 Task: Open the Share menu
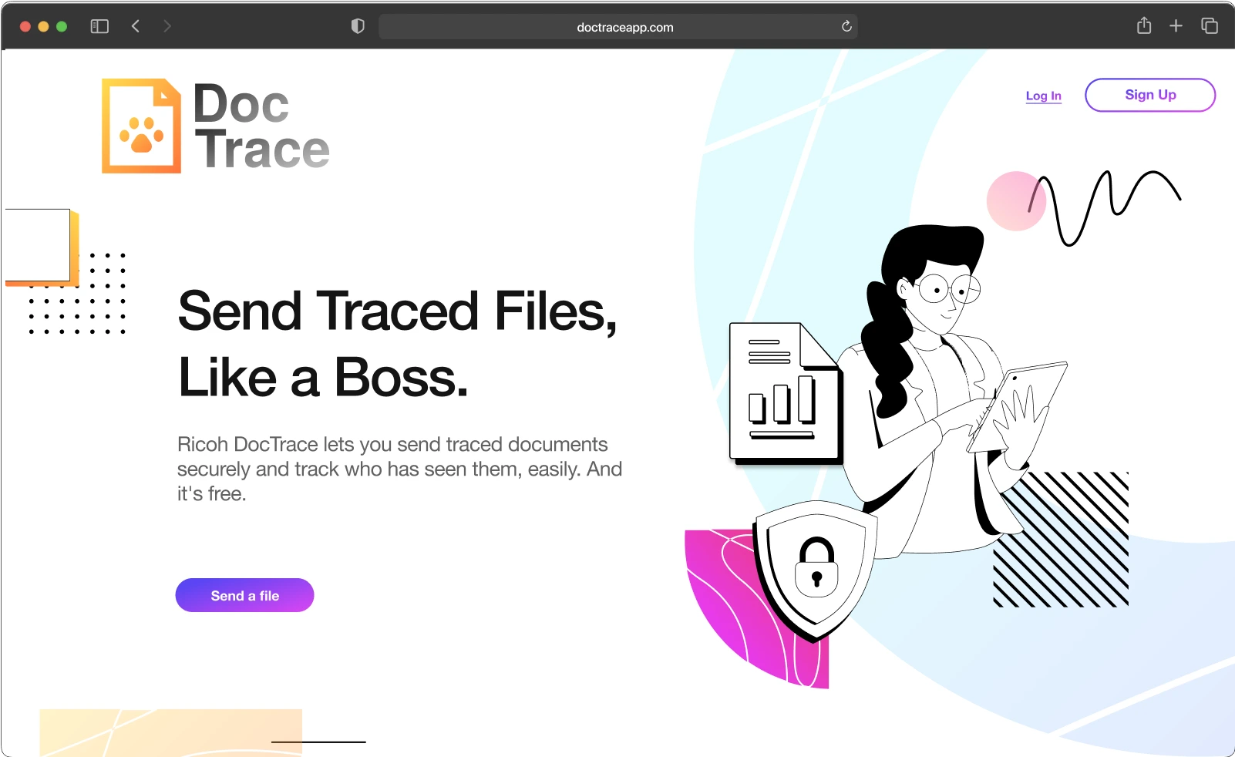pyautogui.click(x=1144, y=26)
